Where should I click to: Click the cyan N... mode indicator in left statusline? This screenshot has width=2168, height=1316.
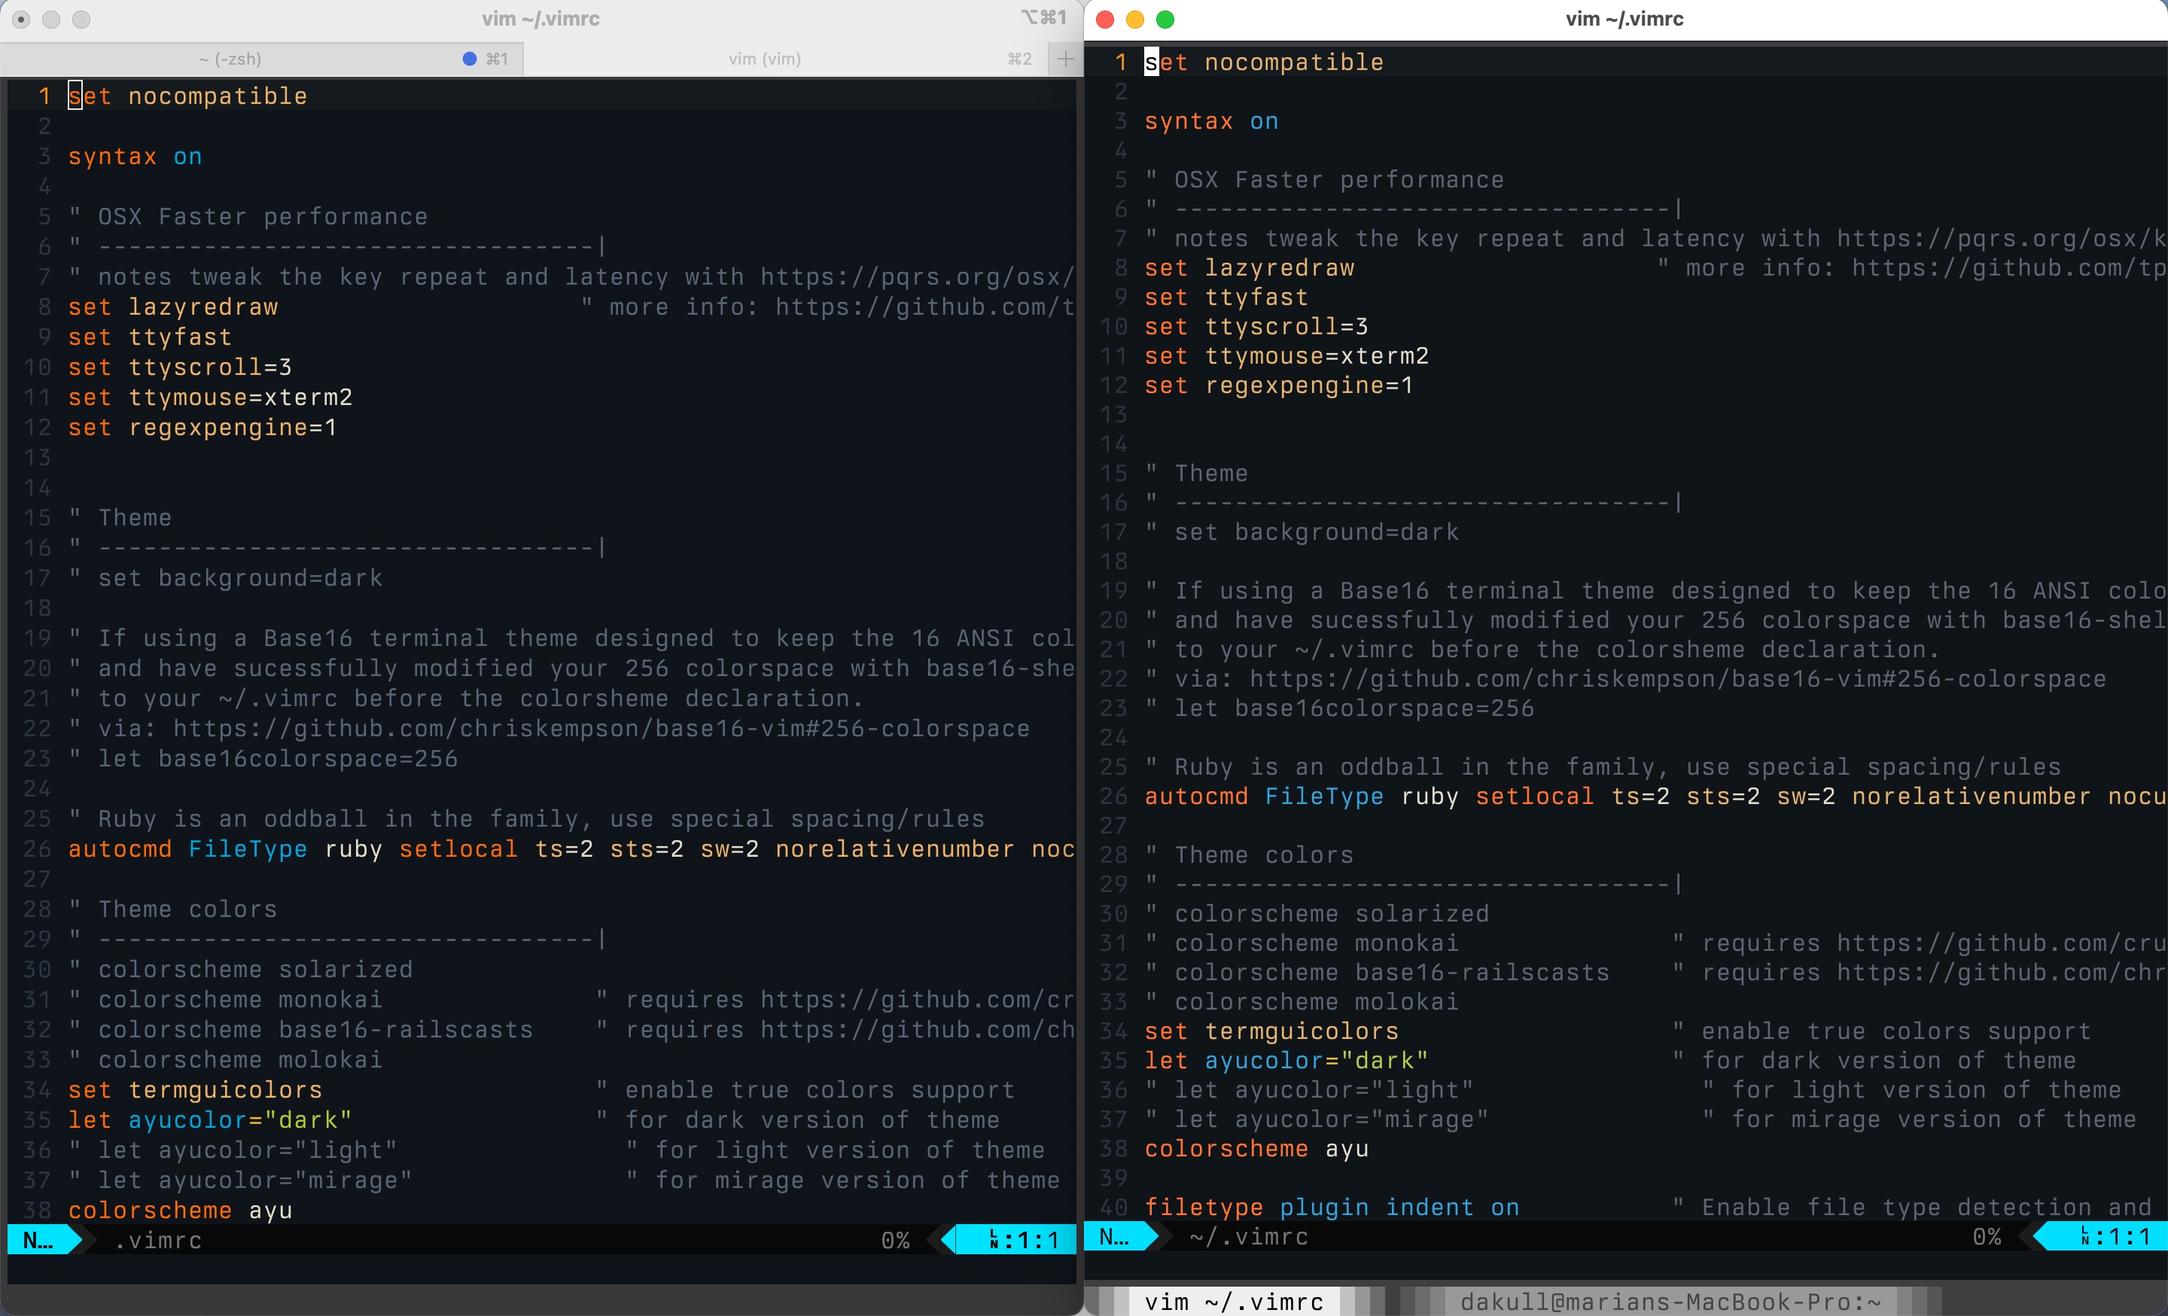point(38,1241)
